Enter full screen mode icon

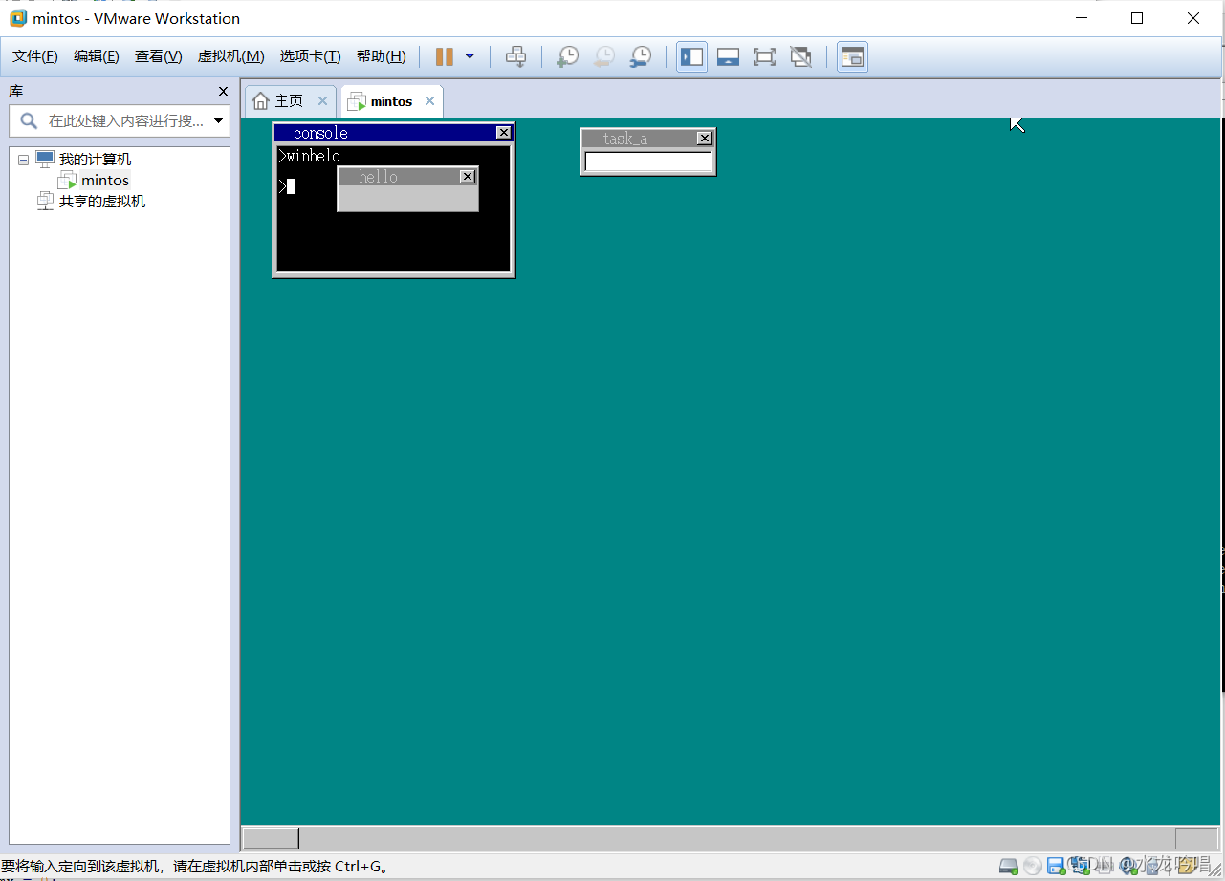[764, 56]
